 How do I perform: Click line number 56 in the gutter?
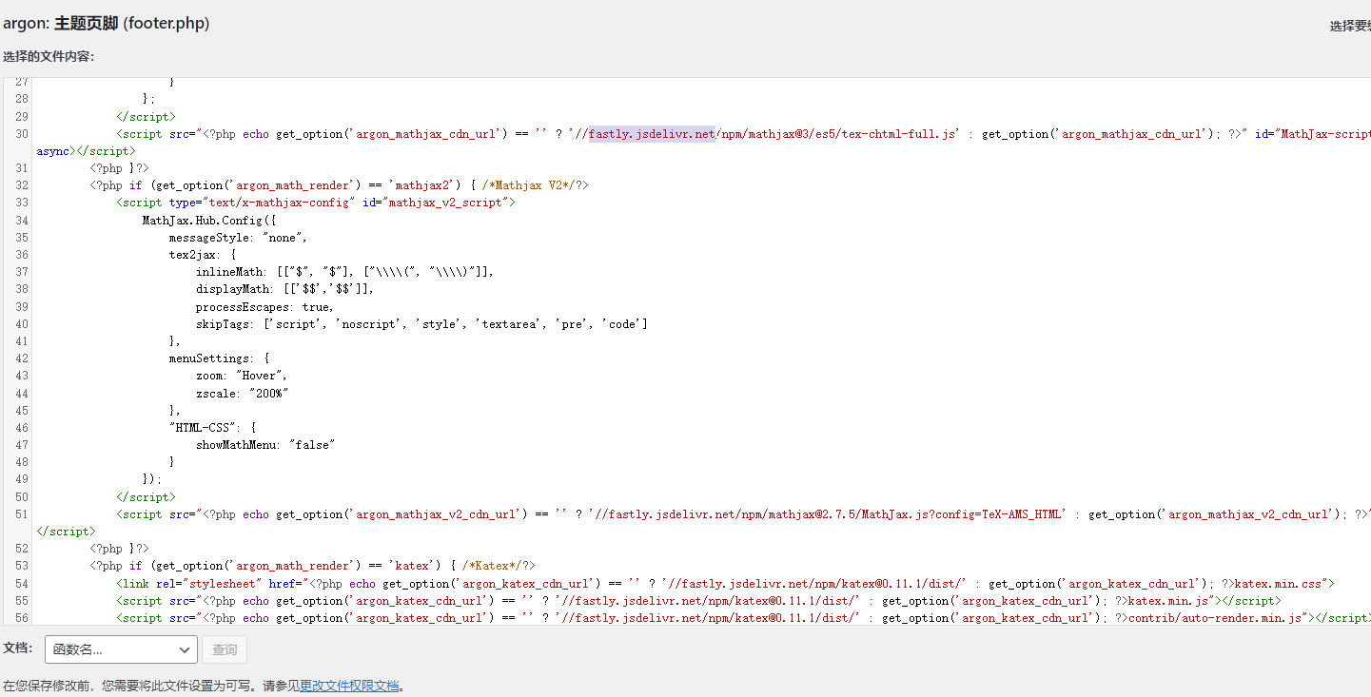(21, 618)
